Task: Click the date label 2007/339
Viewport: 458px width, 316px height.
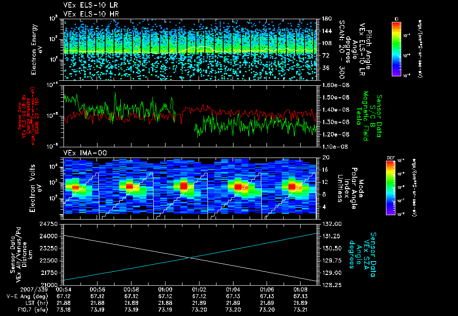Action: pos(34,290)
